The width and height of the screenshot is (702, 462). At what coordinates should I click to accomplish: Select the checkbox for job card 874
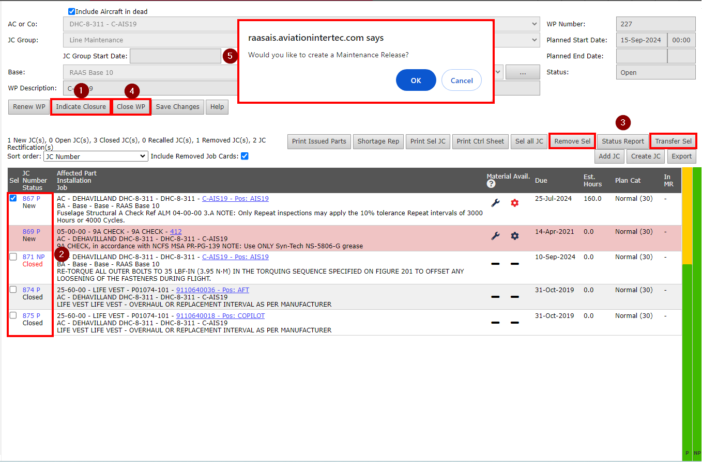pyautogui.click(x=13, y=290)
